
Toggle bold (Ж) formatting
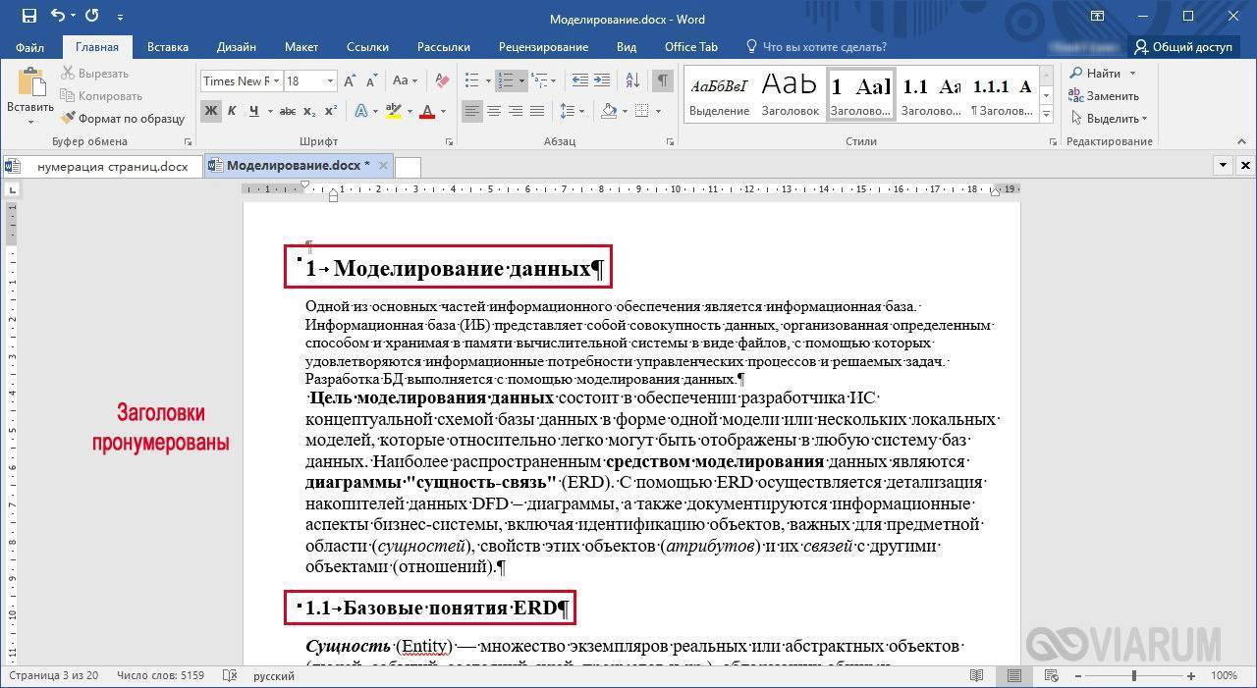click(211, 111)
